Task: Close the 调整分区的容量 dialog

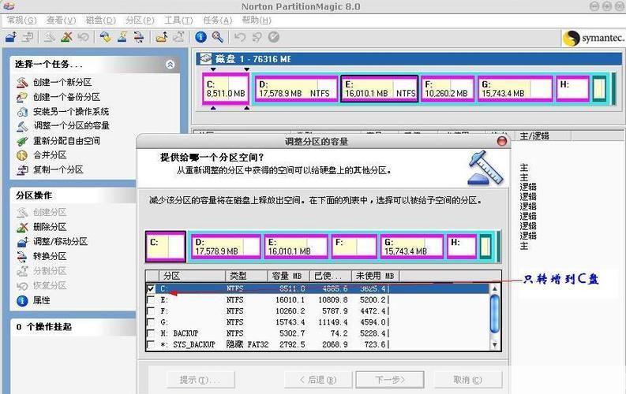Action: pyautogui.click(x=502, y=141)
